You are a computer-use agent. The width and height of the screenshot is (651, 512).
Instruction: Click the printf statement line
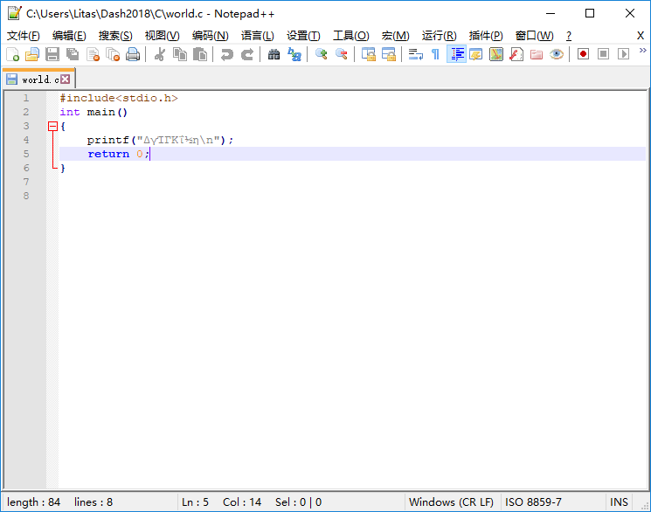160,140
